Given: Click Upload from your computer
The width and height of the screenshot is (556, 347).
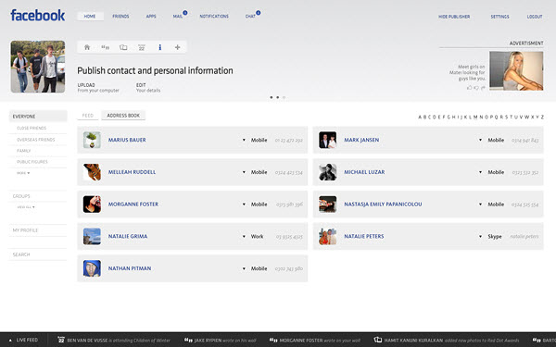Looking at the screenshot, I should (98, 88).
